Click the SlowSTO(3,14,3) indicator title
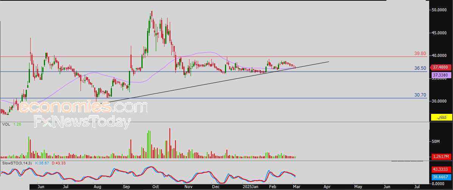The width and height of the screenshot is (453, 190). pyautogui.click(x=17, y=163)
